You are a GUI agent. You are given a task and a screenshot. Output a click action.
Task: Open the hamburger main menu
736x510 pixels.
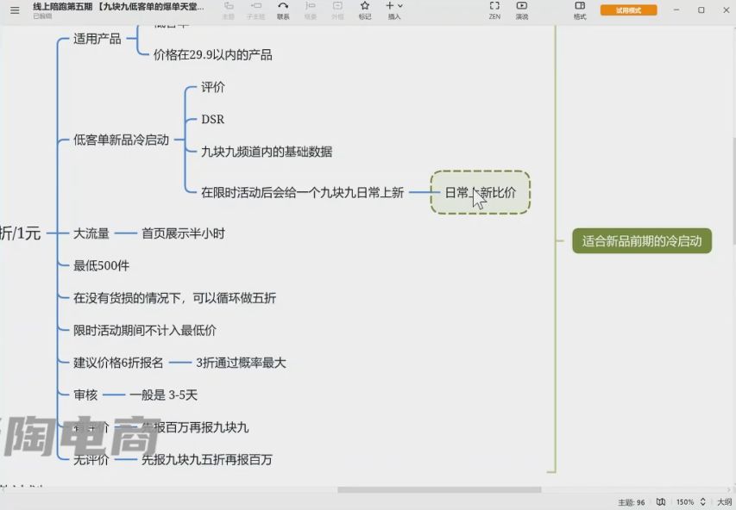click(x=15, y=9)
